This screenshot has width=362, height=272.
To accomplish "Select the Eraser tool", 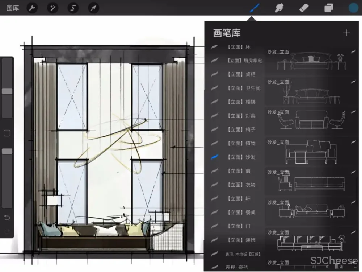I will [x=304, y=8].
